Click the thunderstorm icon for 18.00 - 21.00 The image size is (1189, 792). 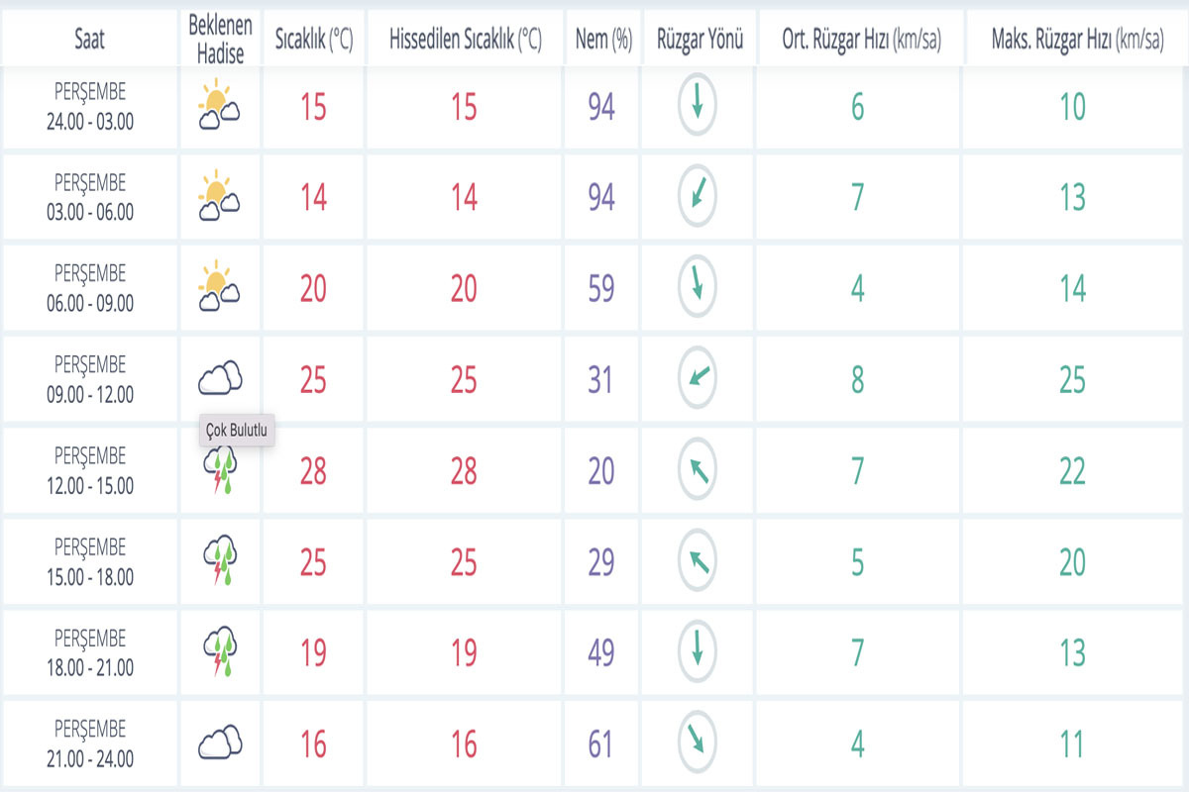[x=220, y=652]
